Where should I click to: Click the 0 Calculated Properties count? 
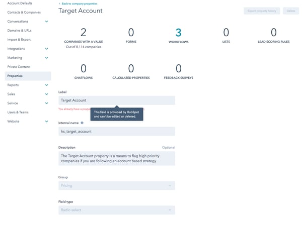point(131,68)
